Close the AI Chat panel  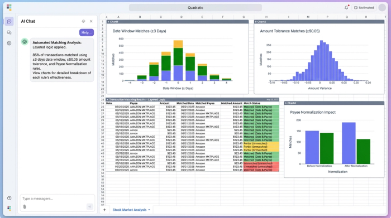point(91,21)
